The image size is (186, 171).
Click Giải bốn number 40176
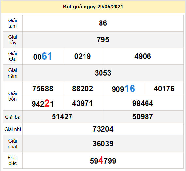point(164,89)
